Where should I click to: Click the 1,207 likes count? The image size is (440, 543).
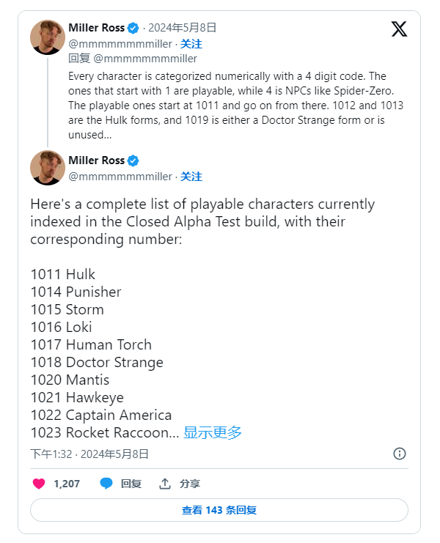coord(67,484)
